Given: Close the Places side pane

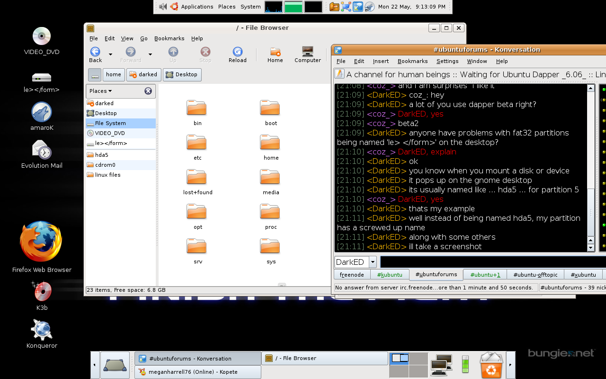Looking at the screenshot, I should click(x=148, y=91).
